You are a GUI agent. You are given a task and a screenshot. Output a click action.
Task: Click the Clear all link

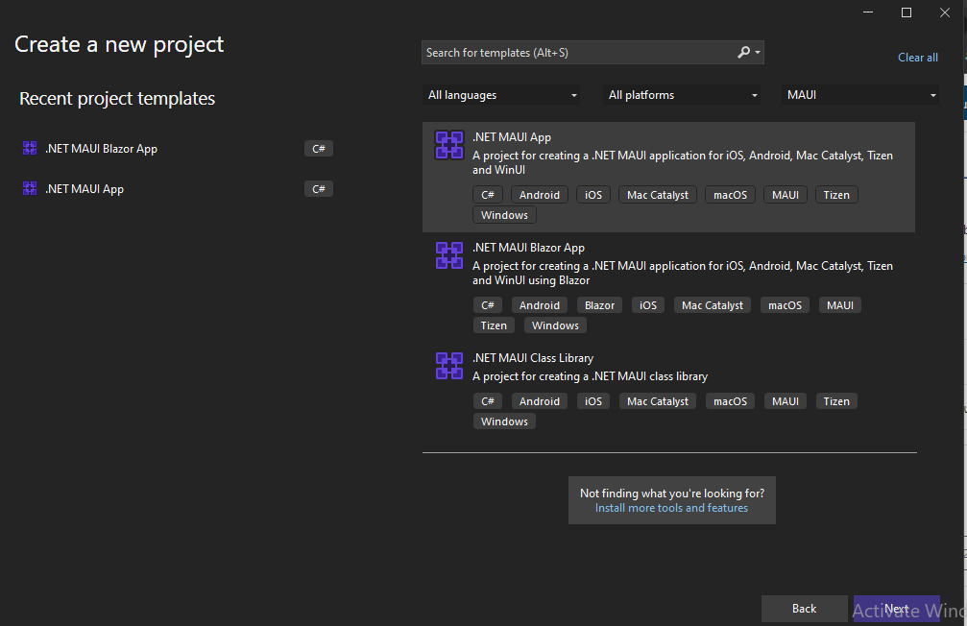coord(917,58)
